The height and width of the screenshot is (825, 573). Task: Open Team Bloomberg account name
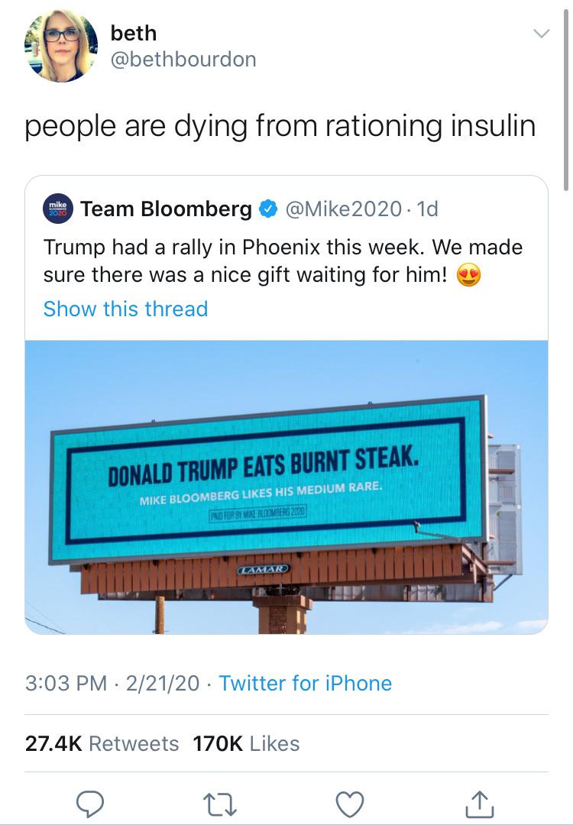(166, 209)
